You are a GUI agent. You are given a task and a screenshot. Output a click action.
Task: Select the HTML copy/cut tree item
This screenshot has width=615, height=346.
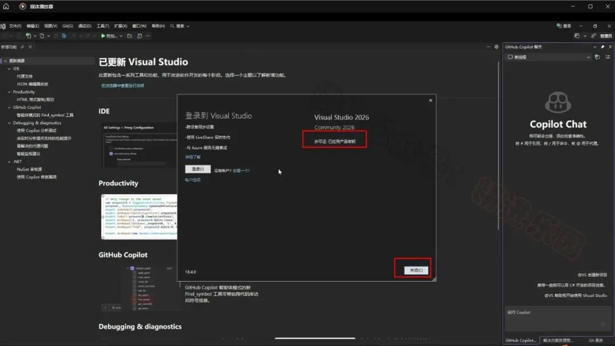click(35, 100)
